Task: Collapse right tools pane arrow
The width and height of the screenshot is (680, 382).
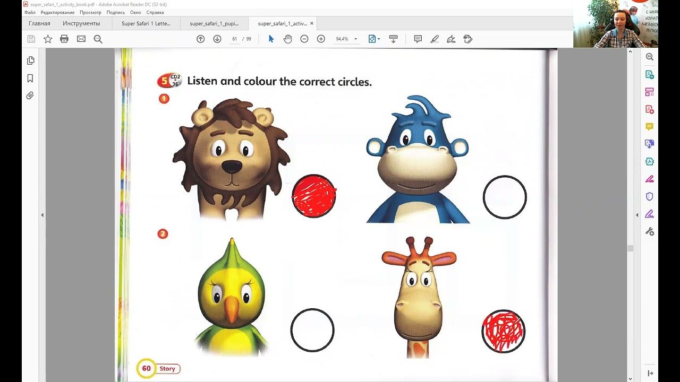Action: coord(637,215)
